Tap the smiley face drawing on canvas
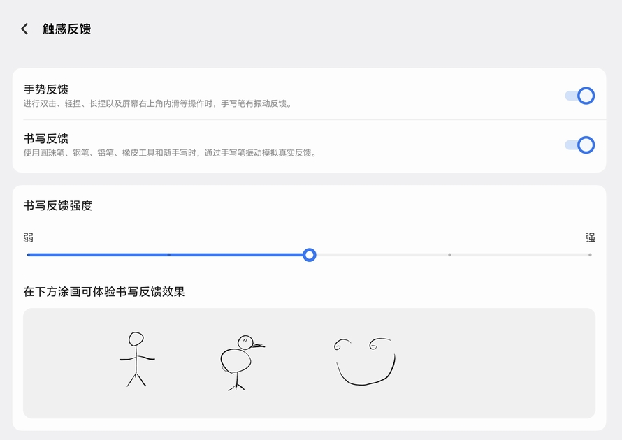 (x=365, y=362)
